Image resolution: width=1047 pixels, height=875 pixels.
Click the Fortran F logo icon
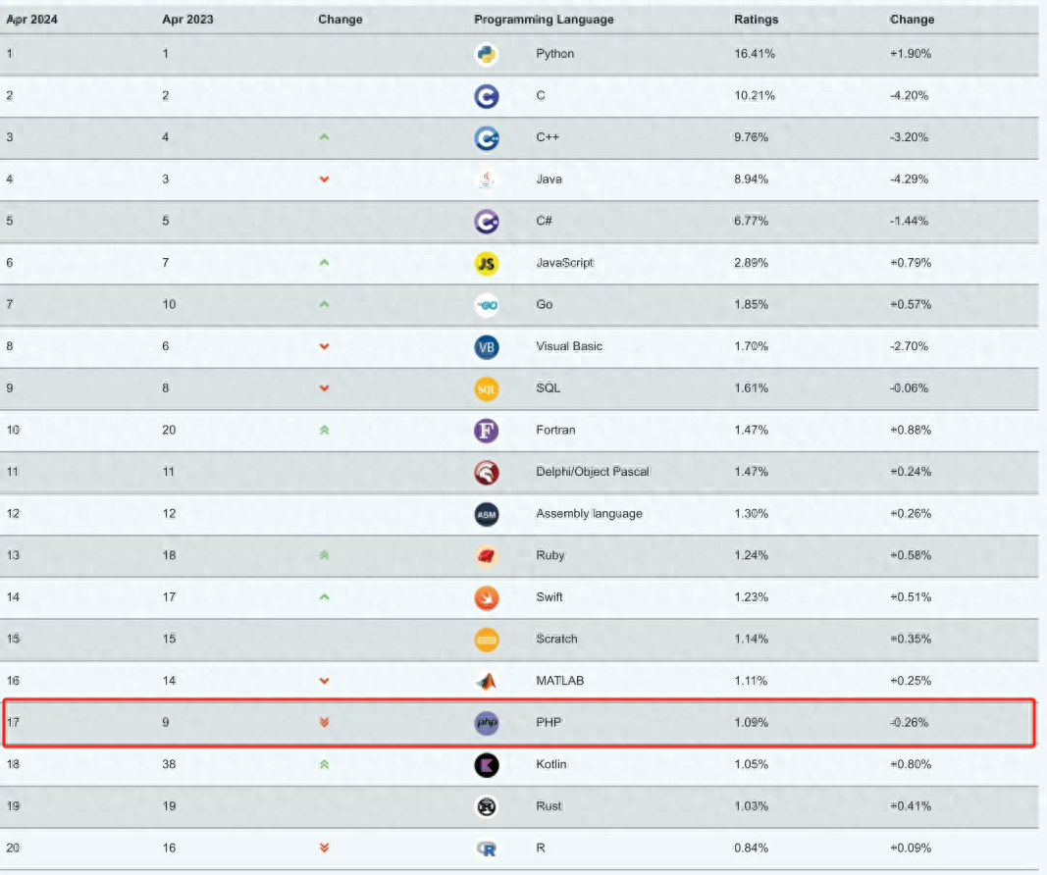[x=486, y=430]
